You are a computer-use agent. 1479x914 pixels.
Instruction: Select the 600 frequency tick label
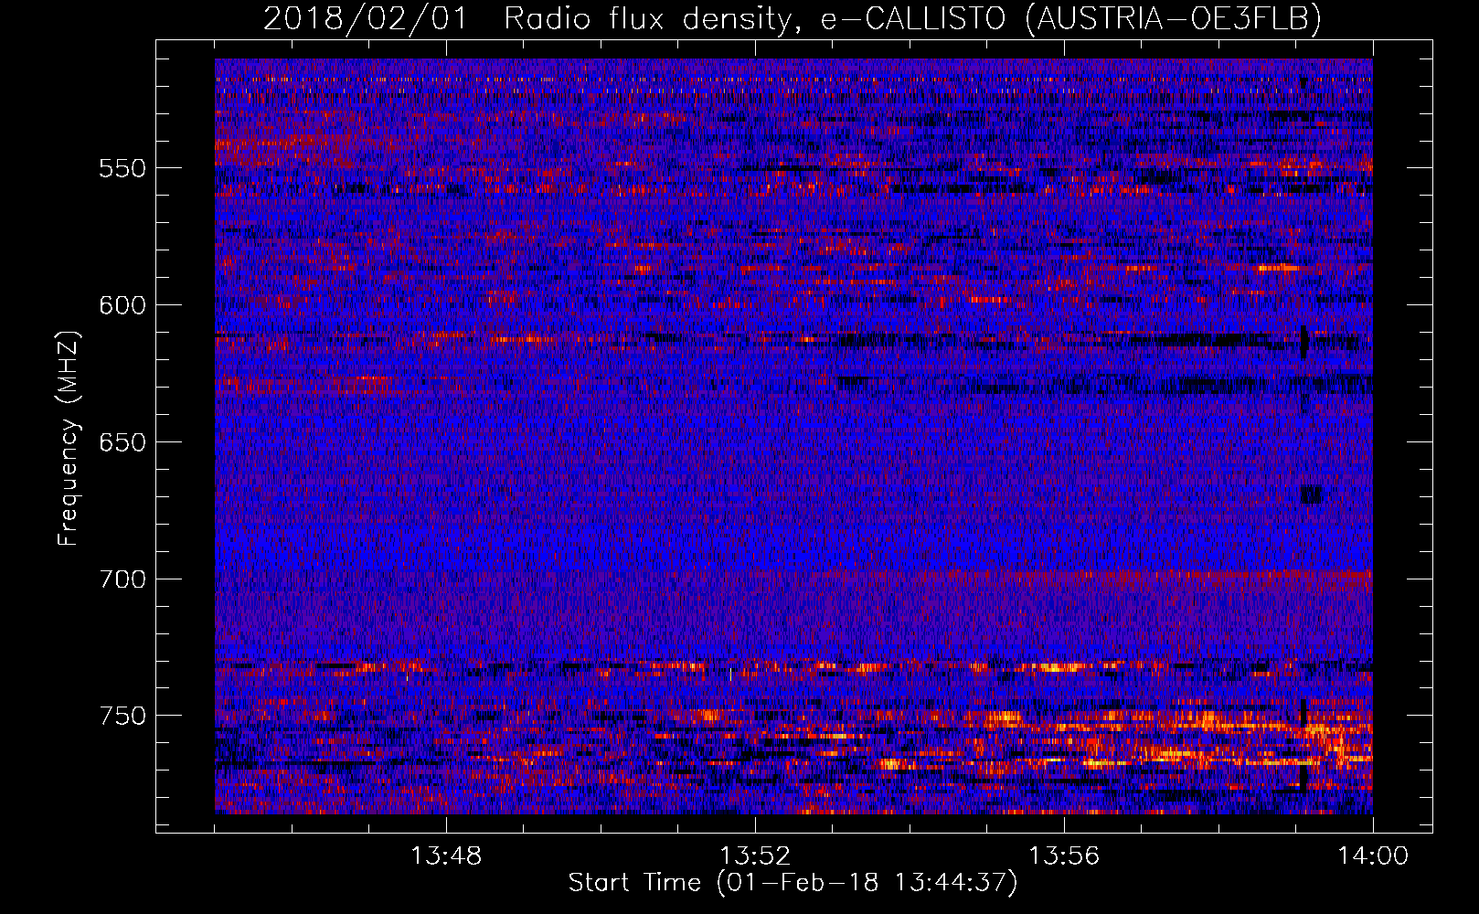coord(122,305)
